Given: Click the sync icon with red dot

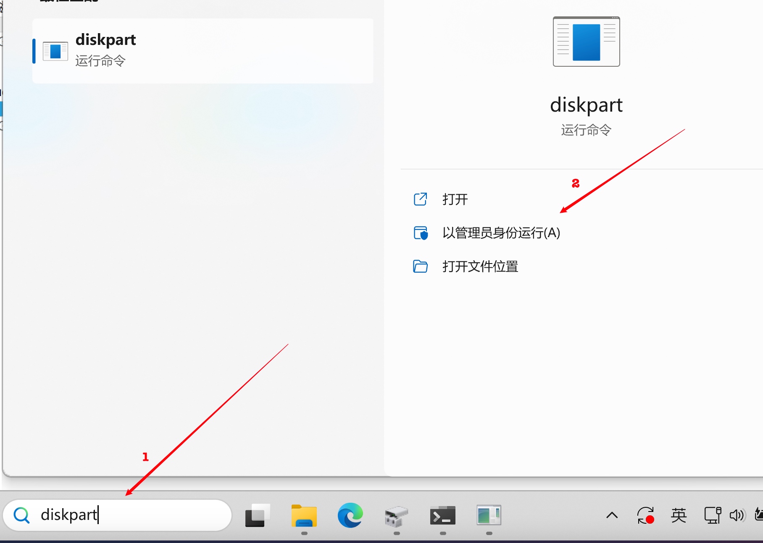Looking at the screenshot, I should (645, 515).
